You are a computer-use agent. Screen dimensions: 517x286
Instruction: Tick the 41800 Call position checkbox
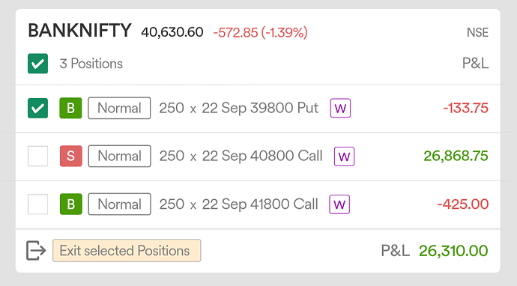[37, 204]
